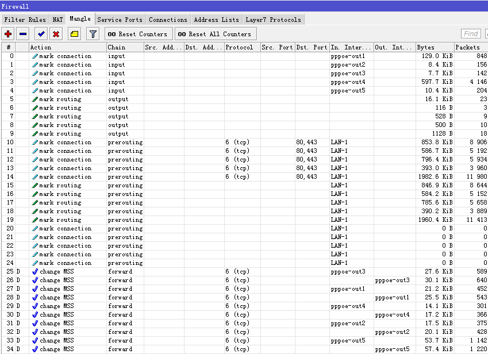Image resolution: width=488 pixels, height=354 pixels.
Task: Click the Find search field
Action: 471,33
